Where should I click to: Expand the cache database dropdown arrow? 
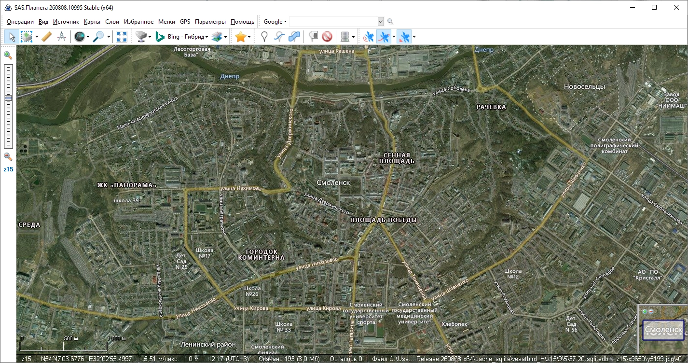click(354, 37)
